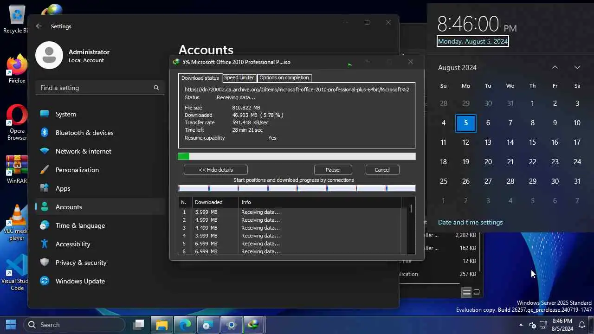
Task: Open System settings category
Action: point(100,114)
